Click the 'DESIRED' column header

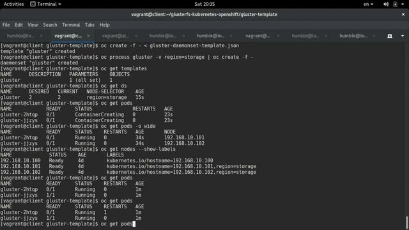pyautogui.click(x=39, y=91)
